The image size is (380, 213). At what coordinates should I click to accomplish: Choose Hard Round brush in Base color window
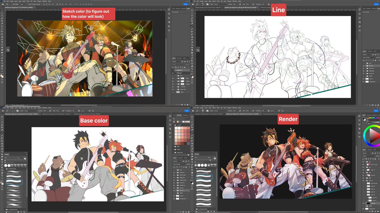tap(14, 182)
